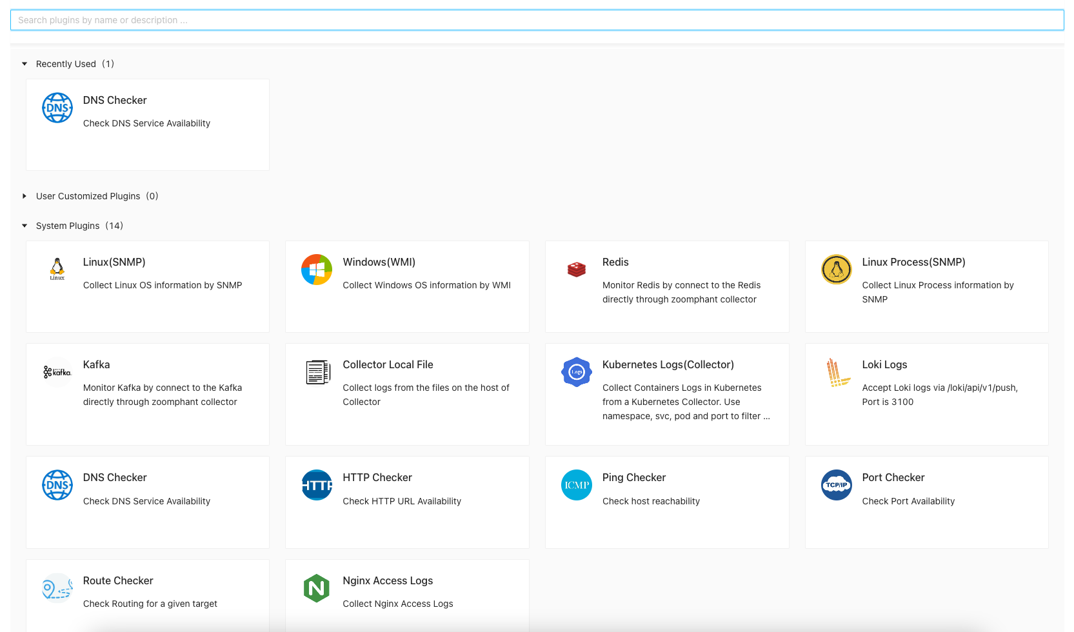
Task: Collapse the Recently Used section arrow
Action: (x=25, y=64)
